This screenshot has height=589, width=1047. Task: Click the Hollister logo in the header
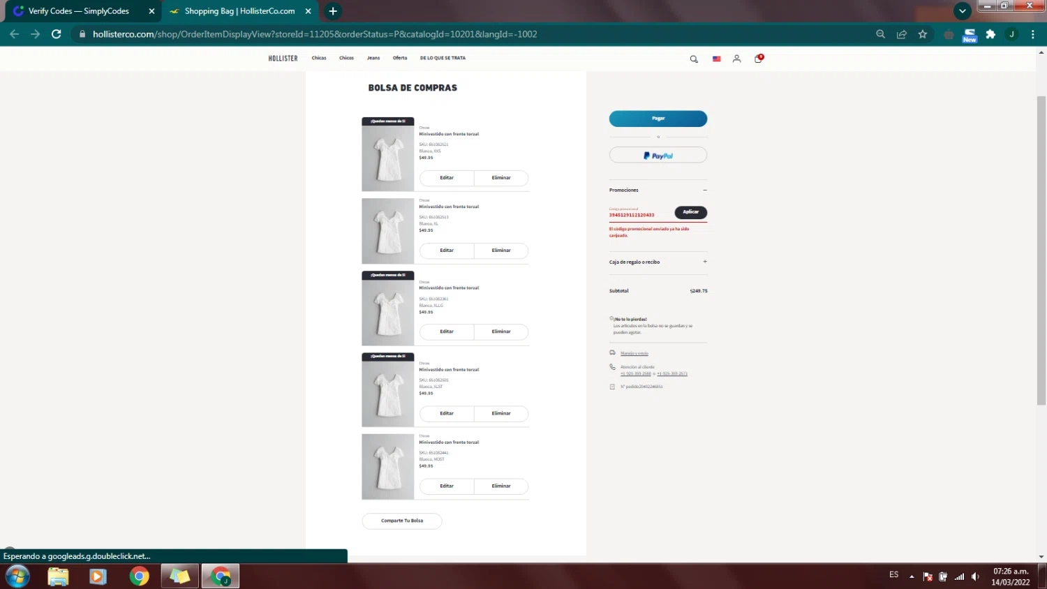coord(283,59)
